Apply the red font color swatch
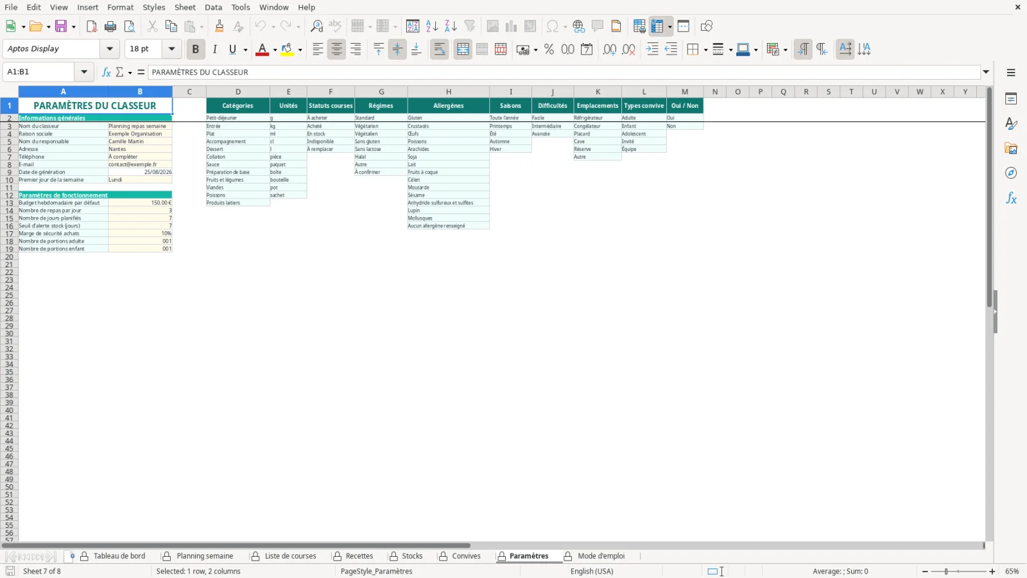The width and height of the screenshot is (1027, 578). (262, 49)
